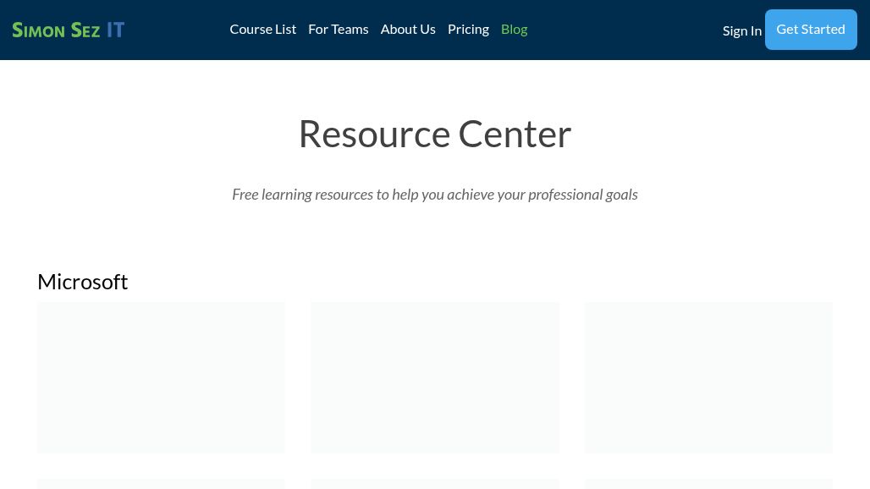This screenshot has height=489, width=870.
Task: Sign in to your account
Action: pos(742,30)
